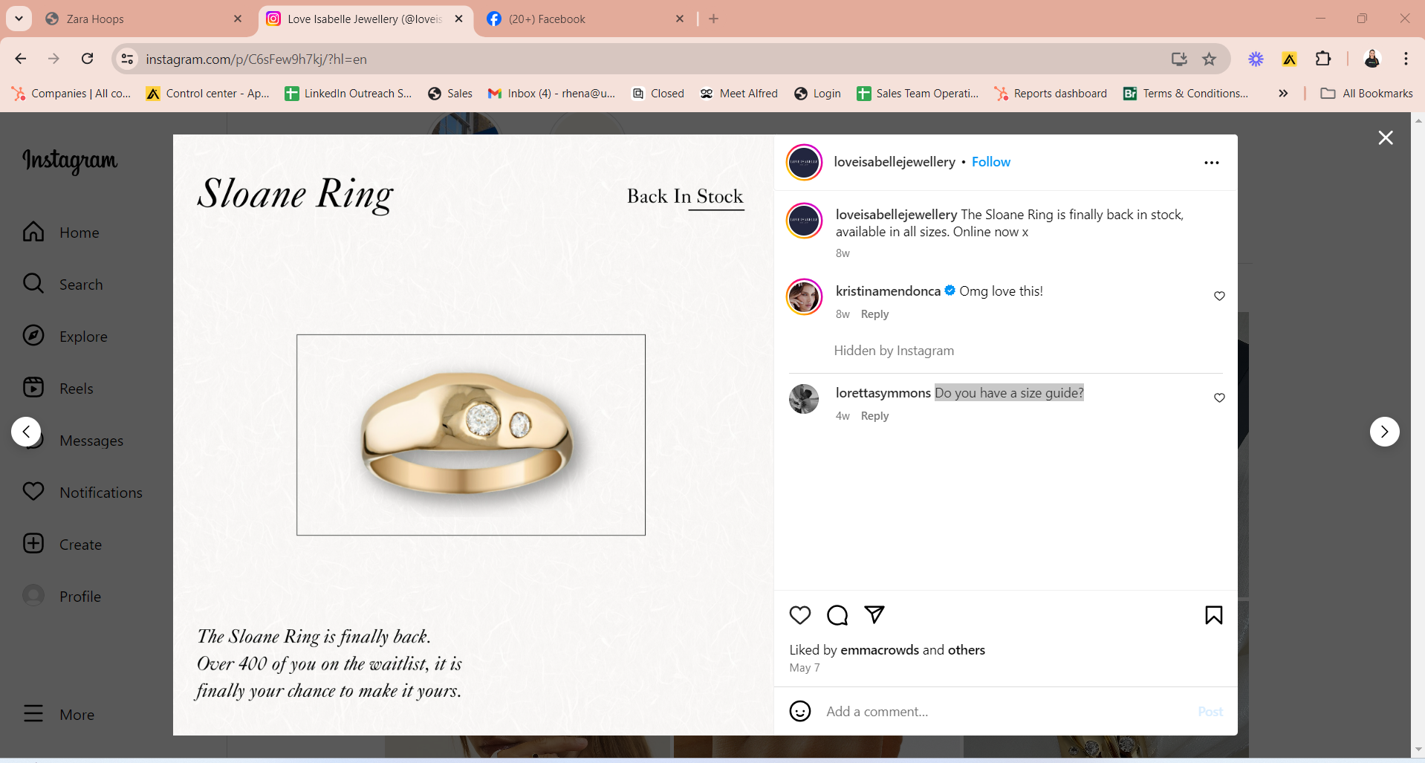Save post with bookmark icon

coord(1213,615)
